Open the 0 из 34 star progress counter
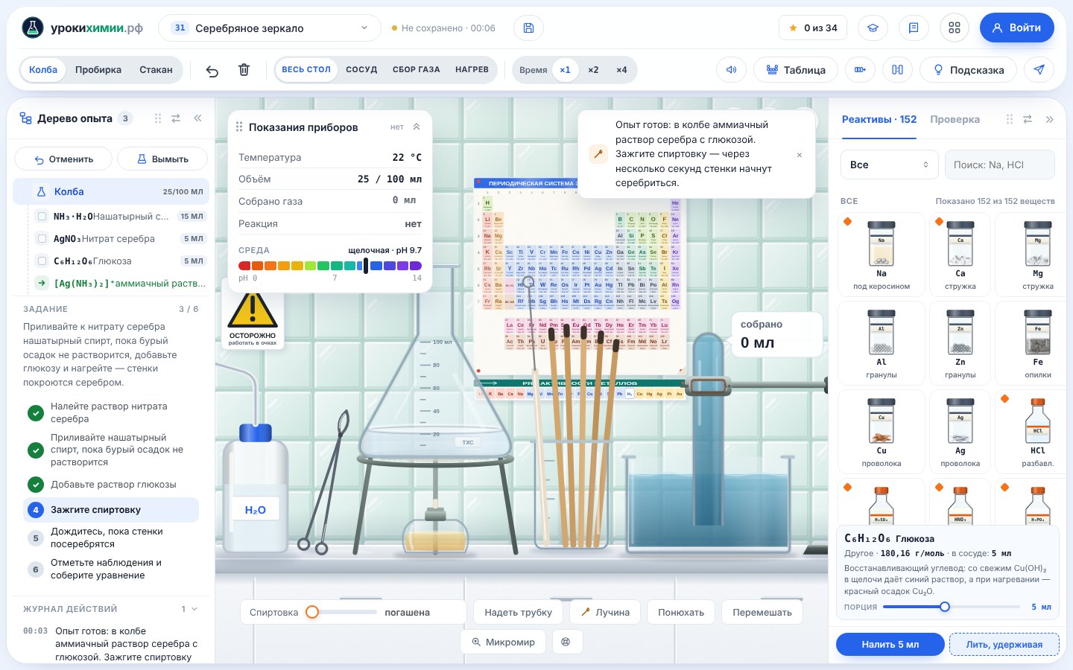The image size is (1073, 670). click(813, 28)
